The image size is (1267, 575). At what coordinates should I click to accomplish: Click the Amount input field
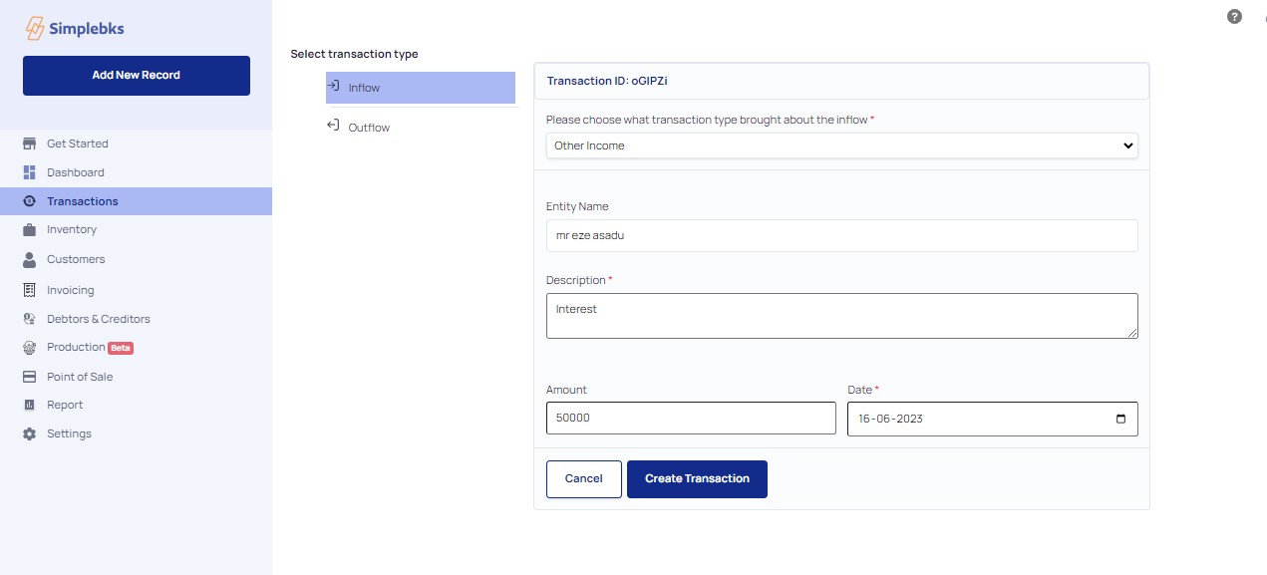691,419
